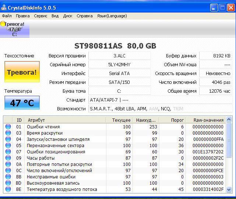
Task: Select the Переназначенные сектора attribute text
Action: (x=55, y=146)
